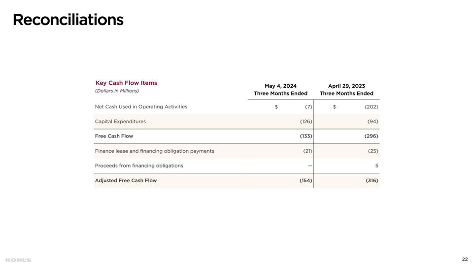Click the Kohl's logo in the footer
The image size is (473, 266).
[x=18, y=260]
